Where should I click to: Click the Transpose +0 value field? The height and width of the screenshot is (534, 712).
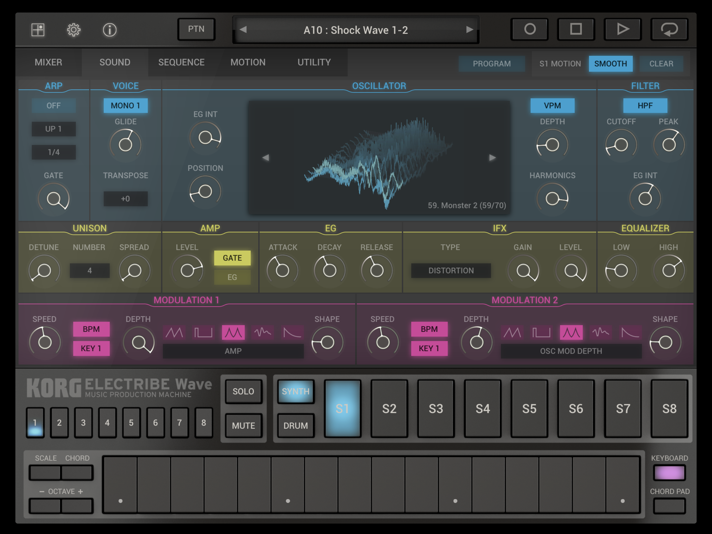(x=126, y=199)
